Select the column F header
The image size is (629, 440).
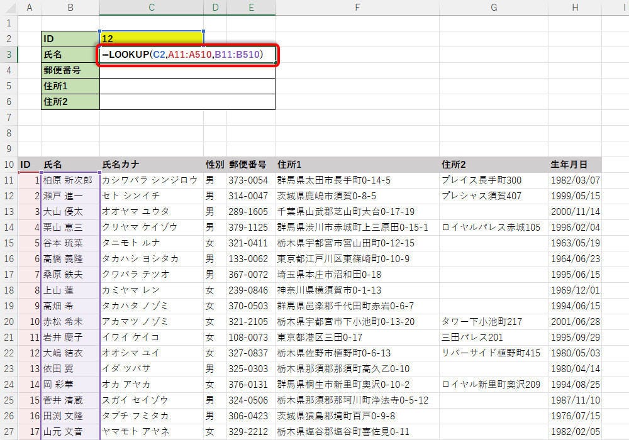click(357, 8)
